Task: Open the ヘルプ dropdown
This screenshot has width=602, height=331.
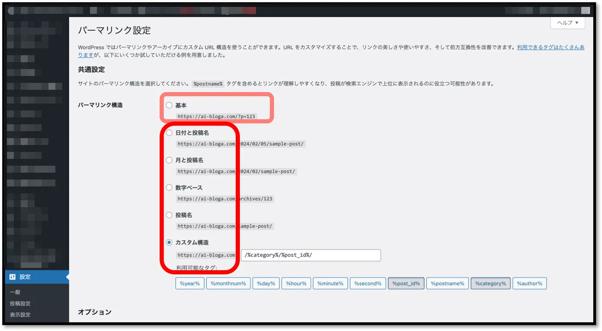Action: [567, 23]
